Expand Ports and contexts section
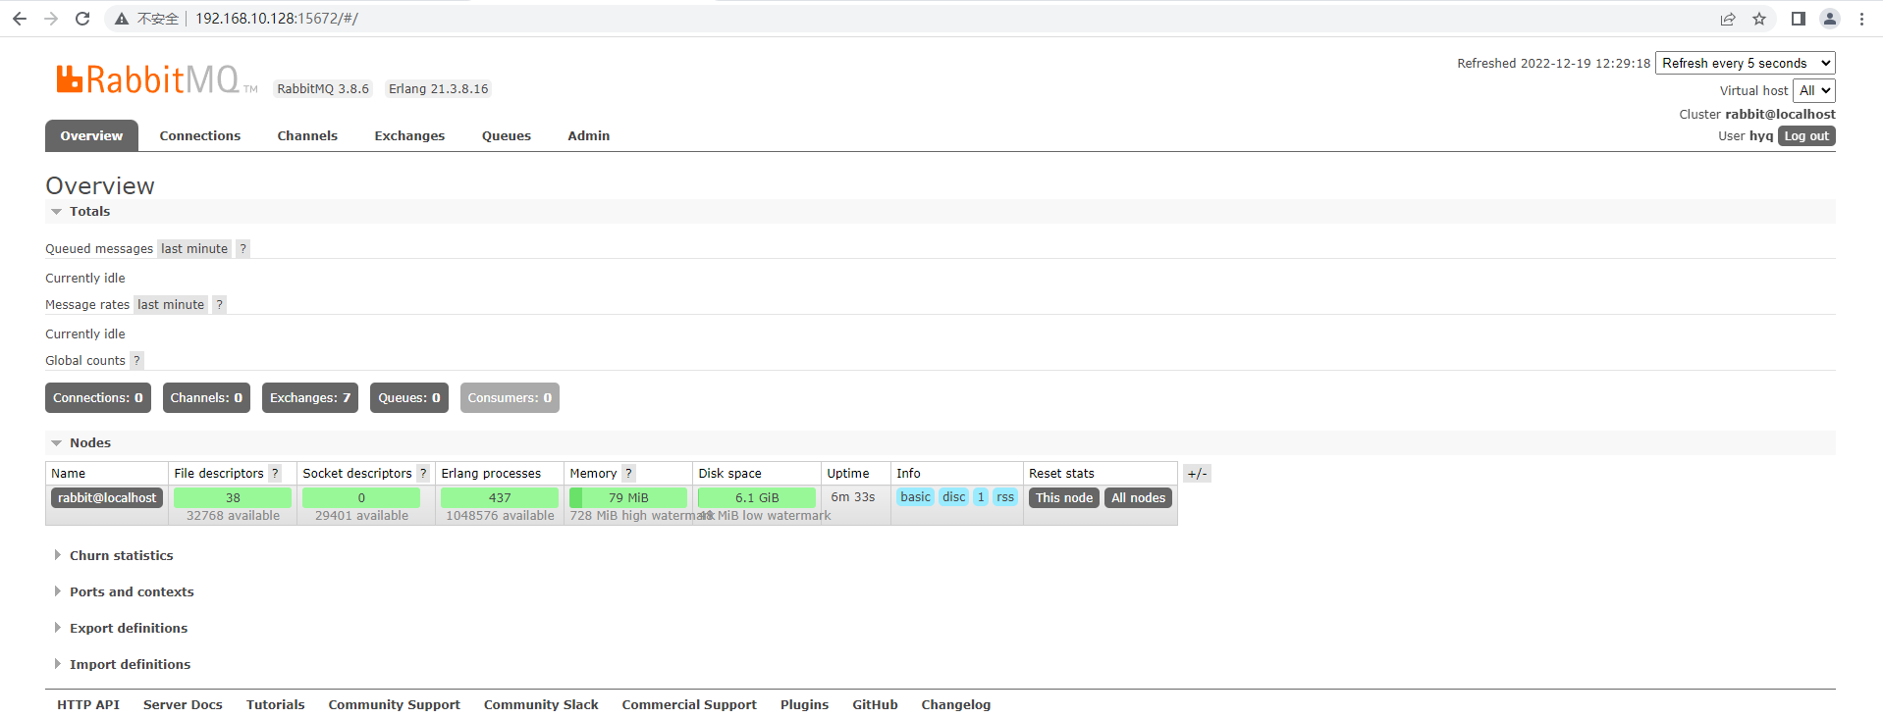The image size is (1883, 718). pyautogui.click(x=132, y=592)
